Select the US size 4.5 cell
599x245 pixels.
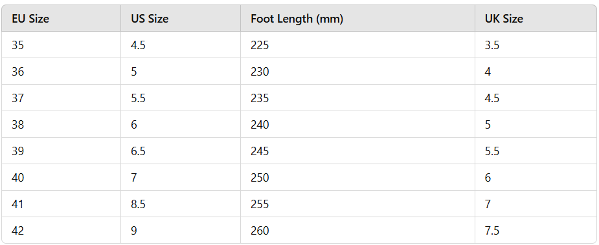point(181,45)
